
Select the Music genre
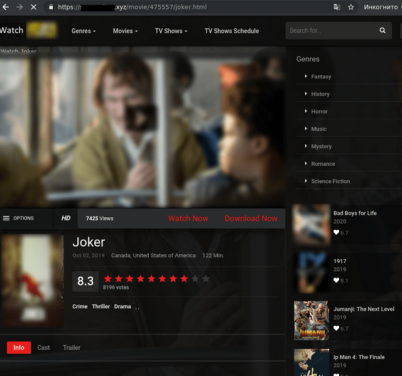pyautogui.click(x=318, y=129)
